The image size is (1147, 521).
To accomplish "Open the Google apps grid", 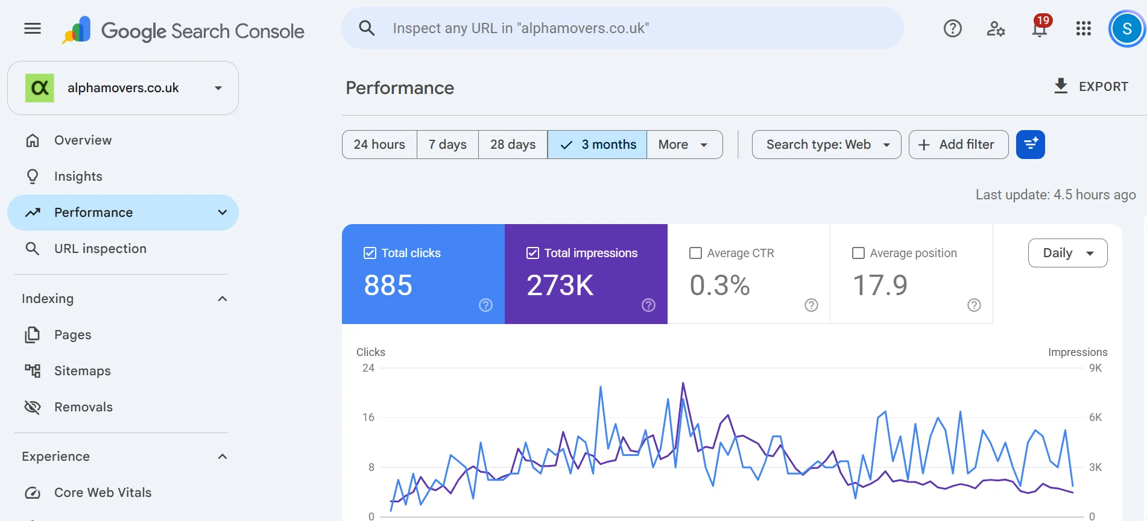I will pyautogui.click(x=1084, y=28).
